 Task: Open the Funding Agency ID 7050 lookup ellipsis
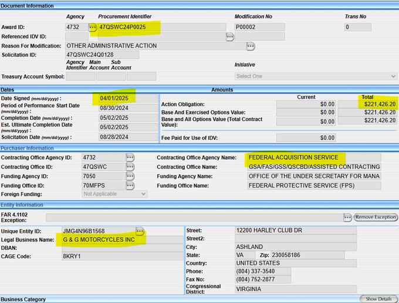[x=130, y=177]
